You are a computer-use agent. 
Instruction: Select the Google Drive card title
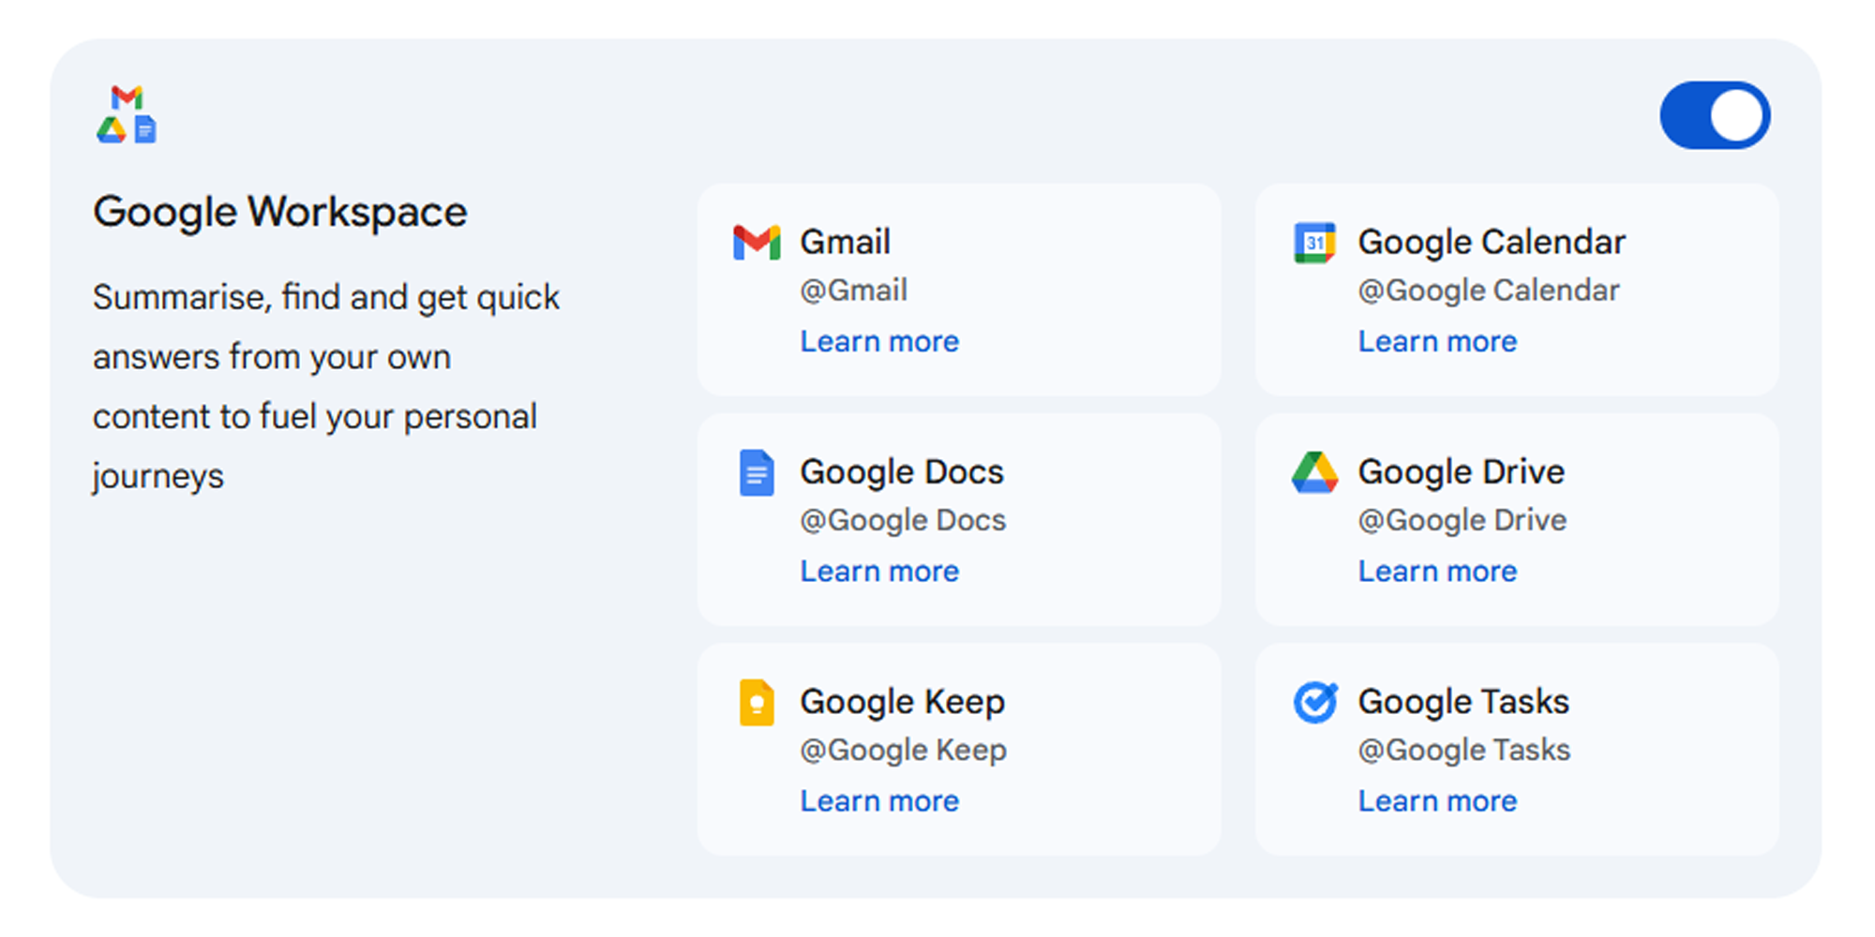point(1461,472)
